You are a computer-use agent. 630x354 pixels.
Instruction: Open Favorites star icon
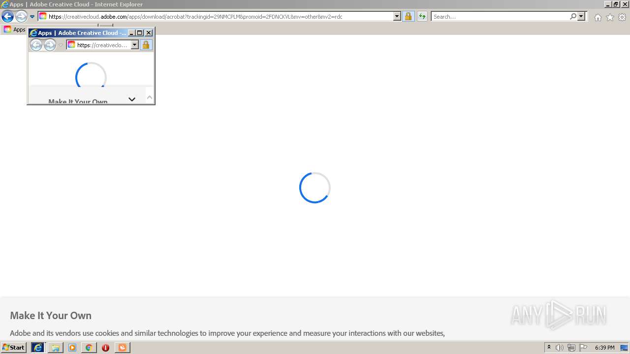pos(610,17)
